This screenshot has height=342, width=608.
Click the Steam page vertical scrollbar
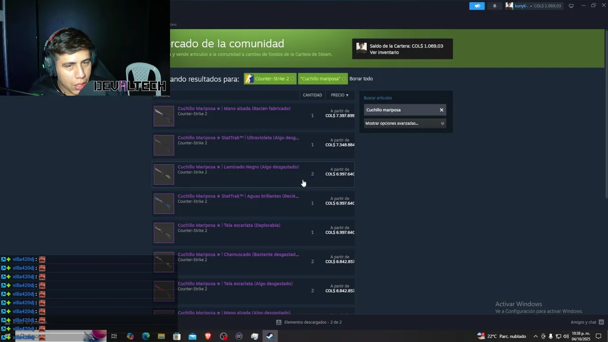pos(606,114)
